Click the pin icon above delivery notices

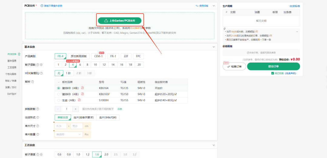224,29
